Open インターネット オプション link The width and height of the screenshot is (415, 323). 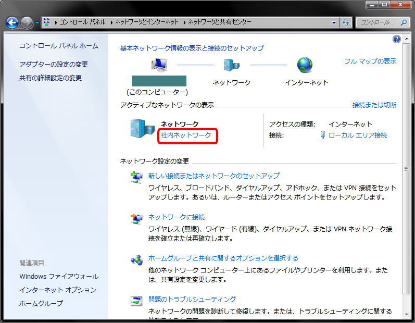pyautogui.click(x=58, y=290)
